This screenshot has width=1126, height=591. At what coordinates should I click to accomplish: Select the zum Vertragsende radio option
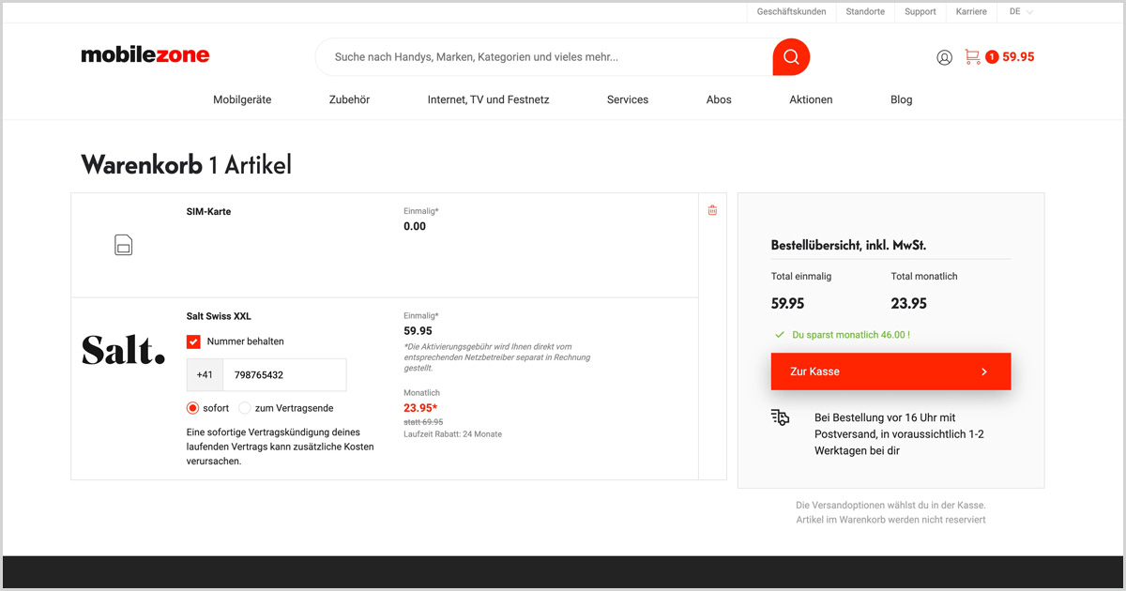(x=245, y=408)
